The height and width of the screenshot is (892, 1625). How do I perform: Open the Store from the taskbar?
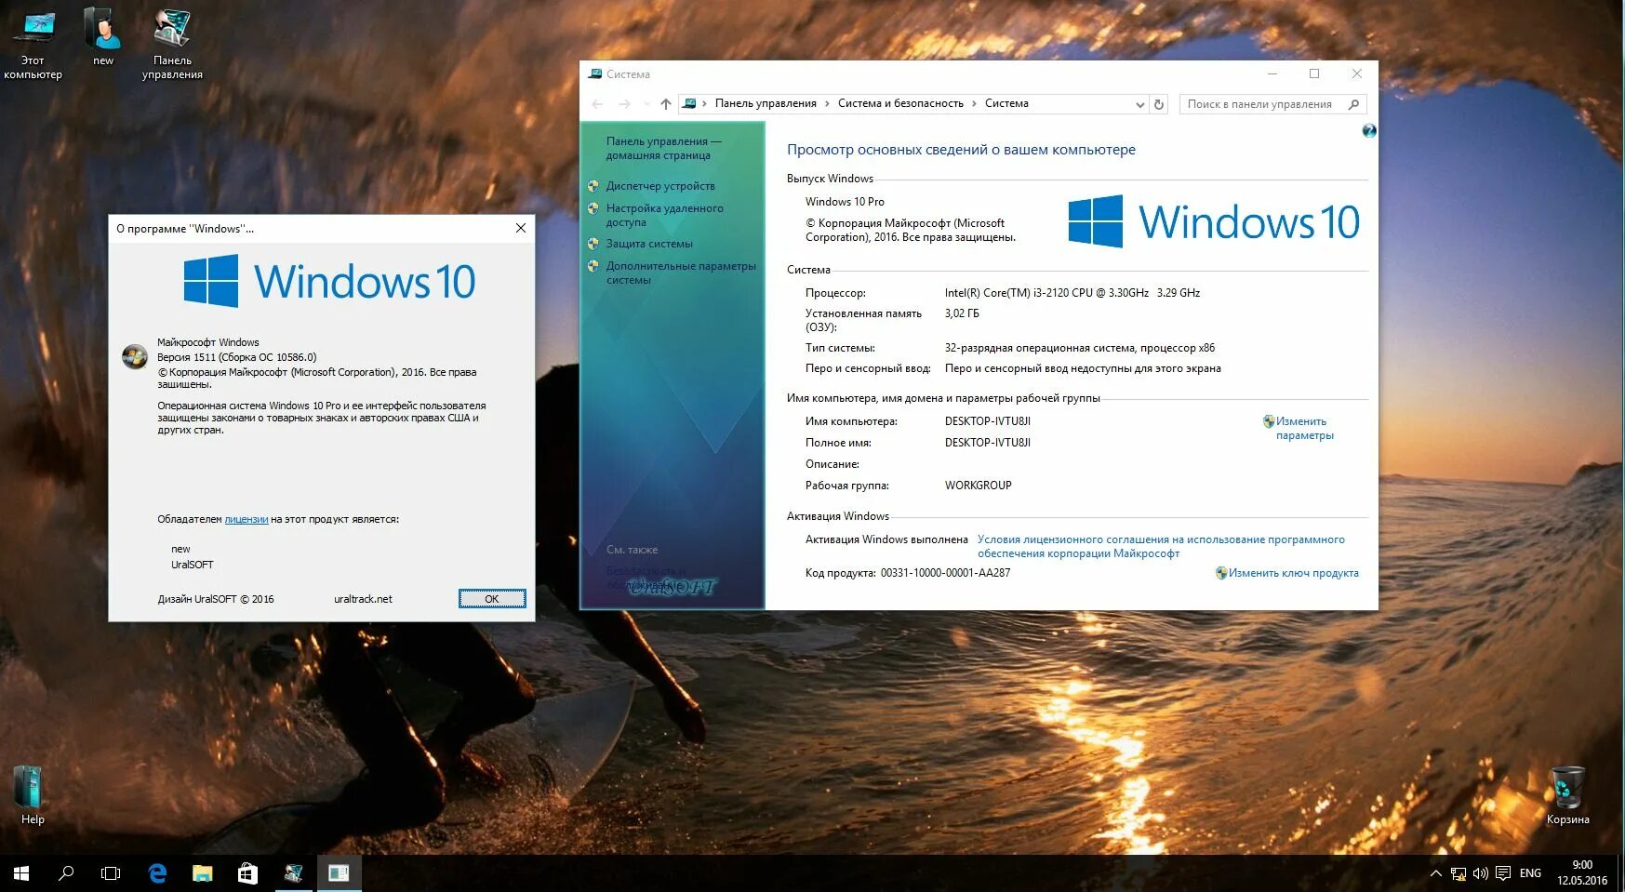[x=247, y=873]
